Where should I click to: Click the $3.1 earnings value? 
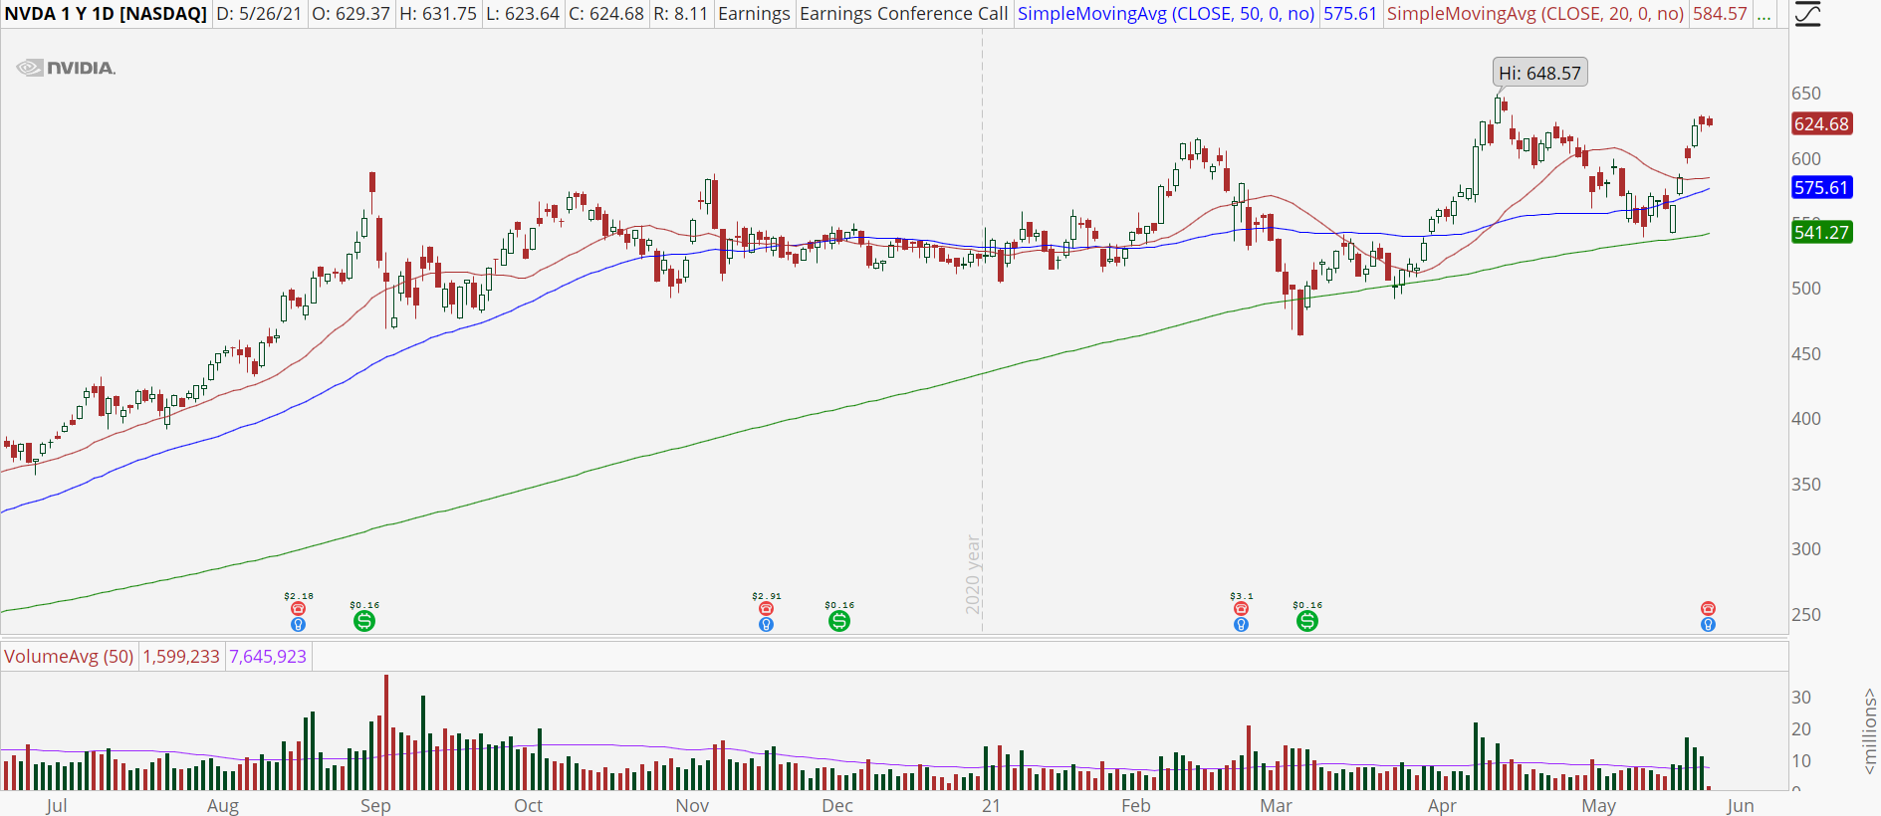coord(1242,596)
